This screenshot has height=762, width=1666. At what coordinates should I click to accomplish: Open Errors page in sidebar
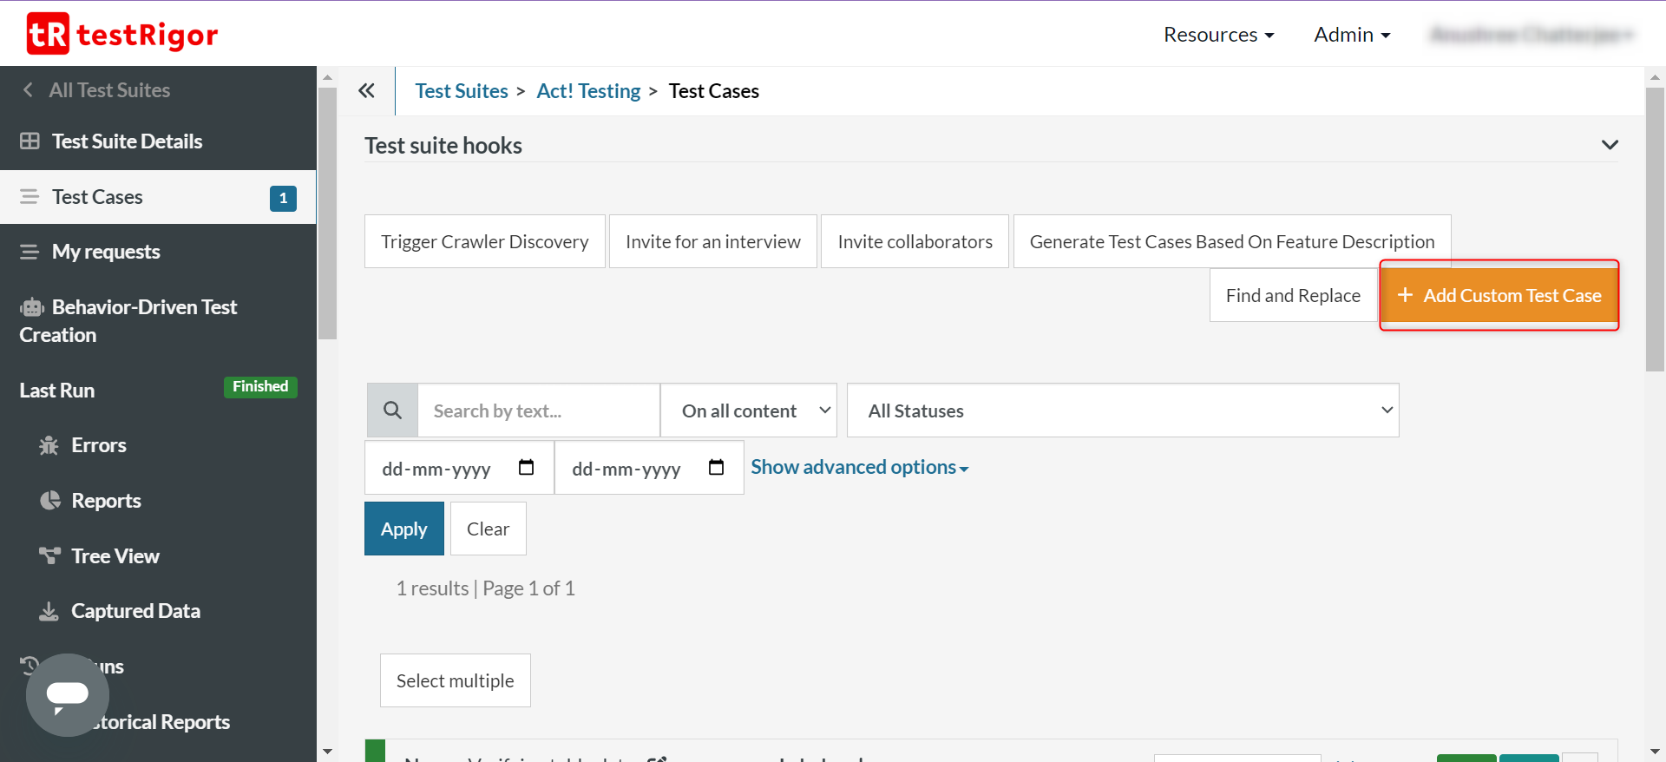click(x=98, y=445)
